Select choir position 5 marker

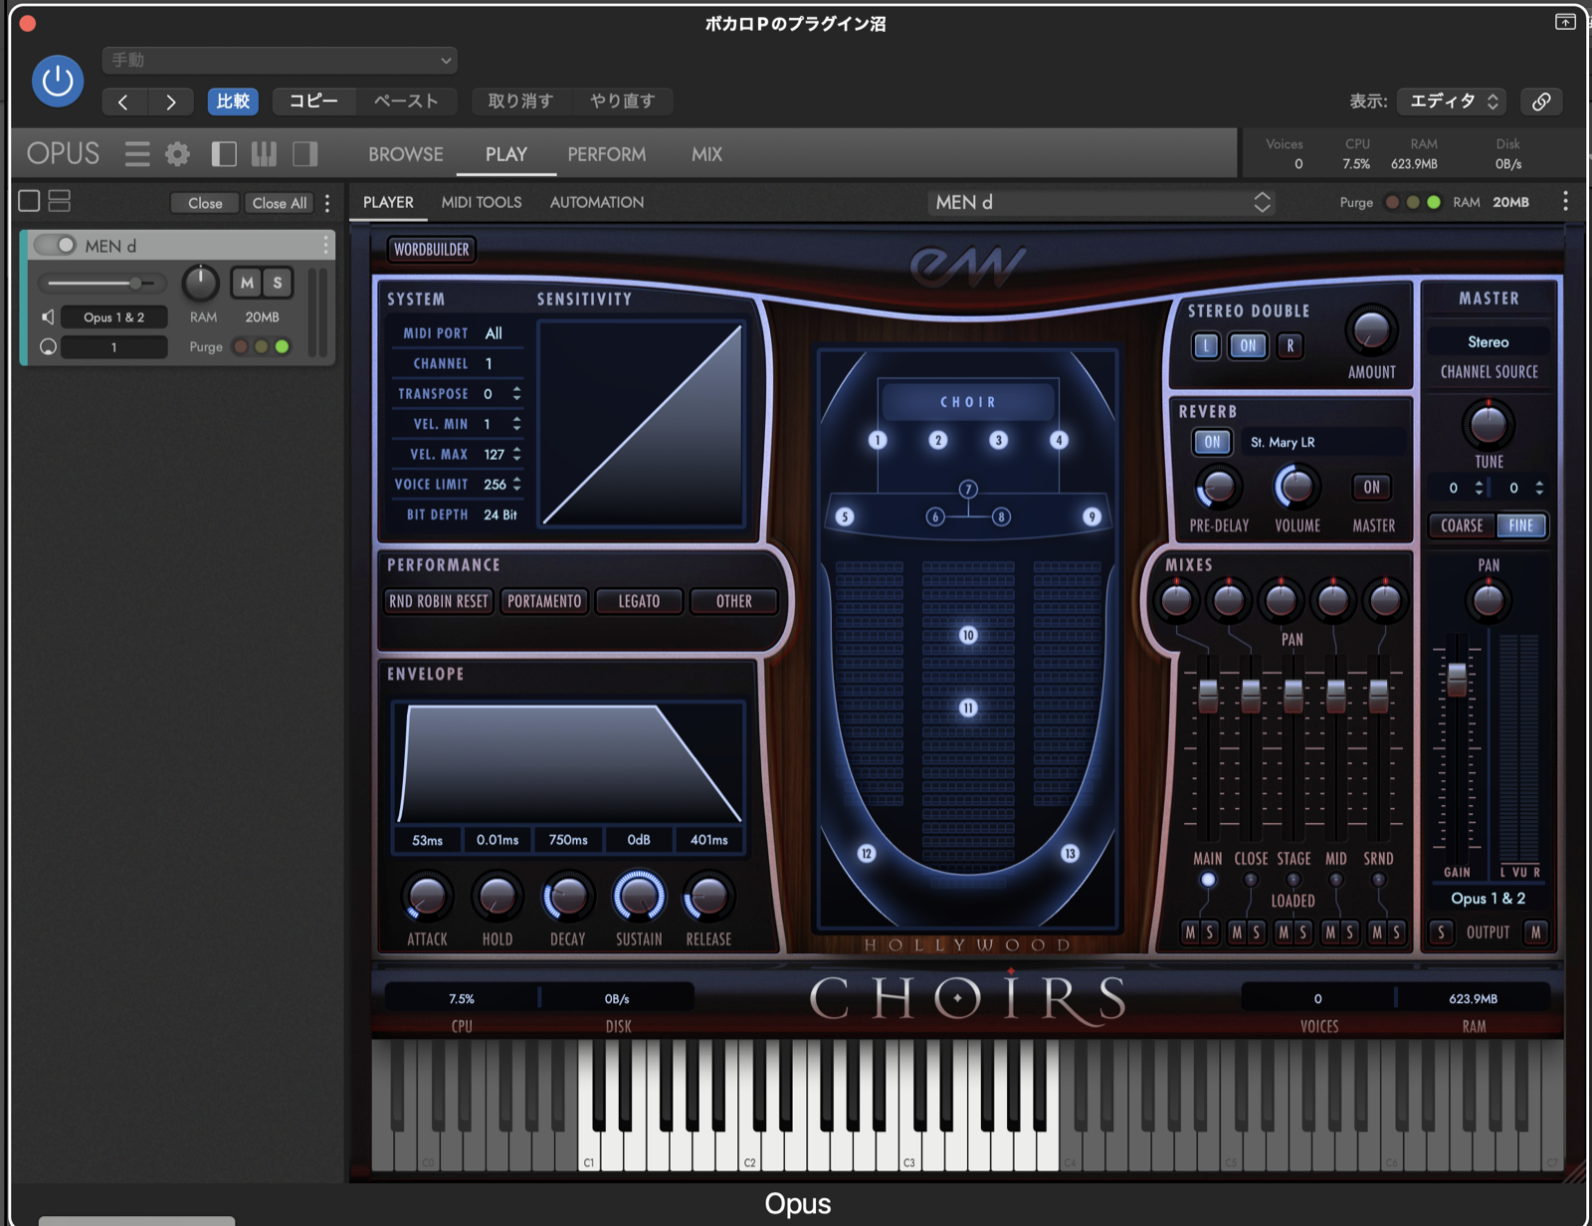[845, 516]
